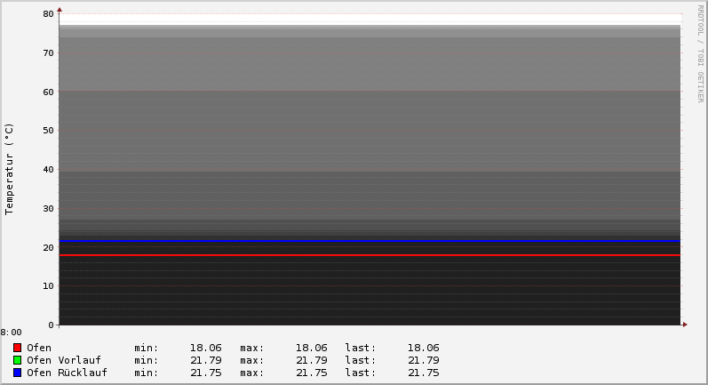The width and height of the screenshot is (708, 385).
Task: Select the green Ofen Vorlauf legend swatch
Action: click(17, 360)
